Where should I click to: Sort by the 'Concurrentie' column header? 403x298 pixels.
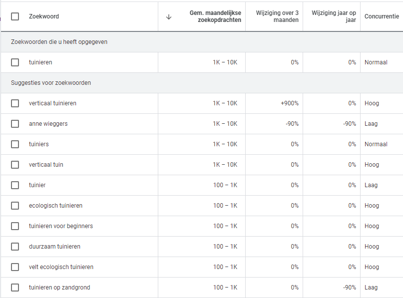[382, 16]
